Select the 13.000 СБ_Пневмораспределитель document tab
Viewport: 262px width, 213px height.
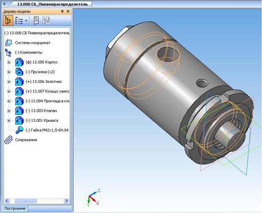[x=52, y=4]
